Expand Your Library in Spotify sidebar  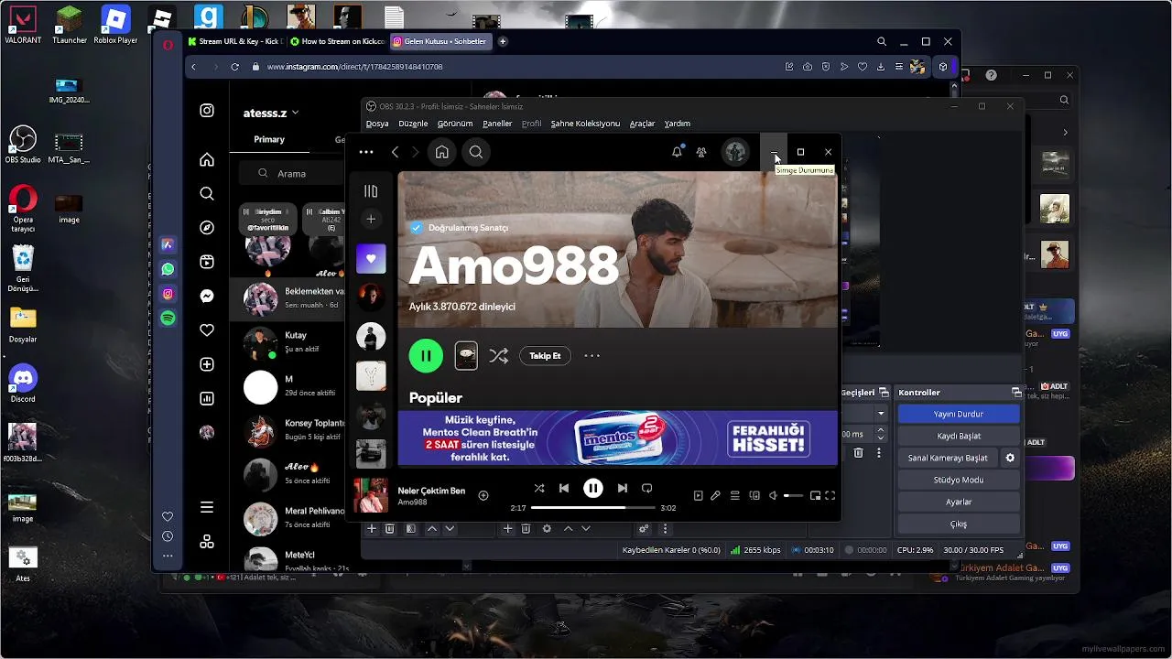tap(371, 191)
